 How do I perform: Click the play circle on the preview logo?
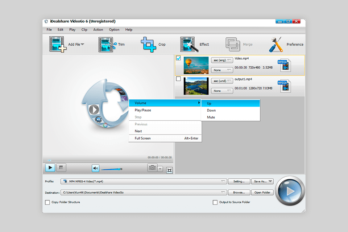click(x=94, y=110)
